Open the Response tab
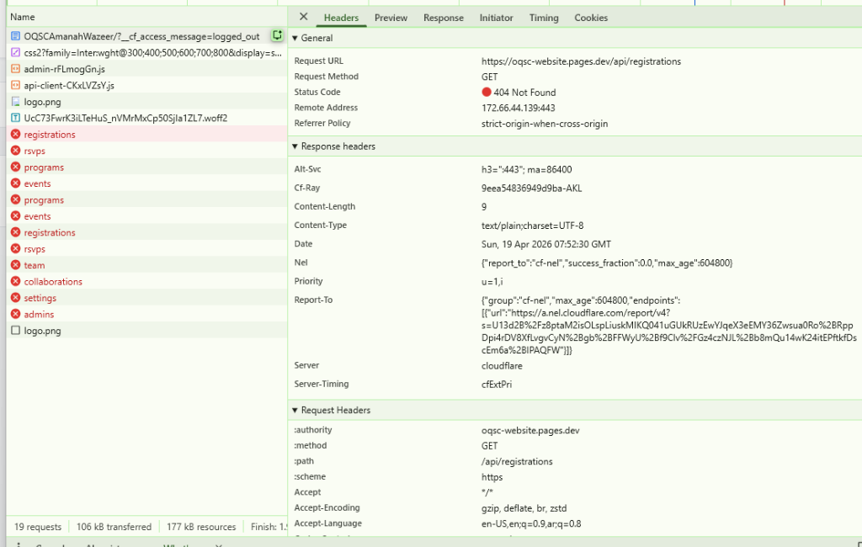Viewport: 862px width, 547px height. pos(443,18)
